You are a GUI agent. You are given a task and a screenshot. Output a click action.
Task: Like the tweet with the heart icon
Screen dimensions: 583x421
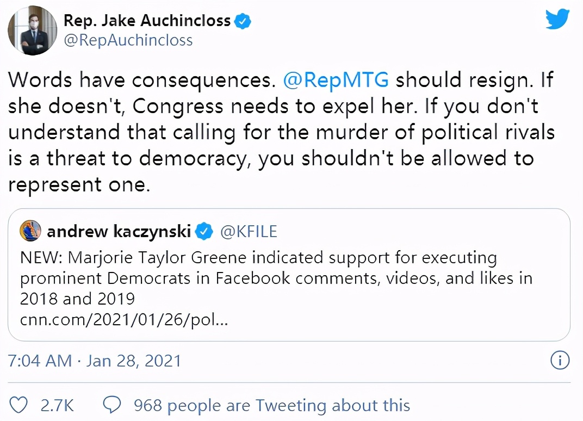tap(20, 405)
